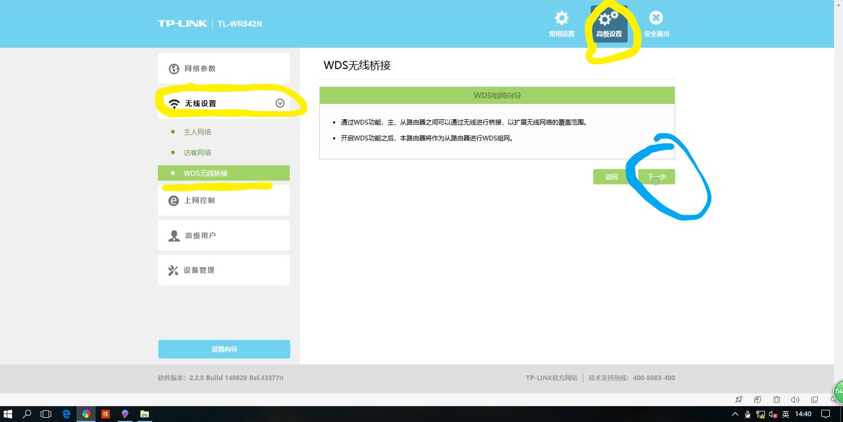Image resolution: width=843 pixels, height=422 pixels.
Task: Click the browser rocket accelerator icon
Action: tap(739, 399)
